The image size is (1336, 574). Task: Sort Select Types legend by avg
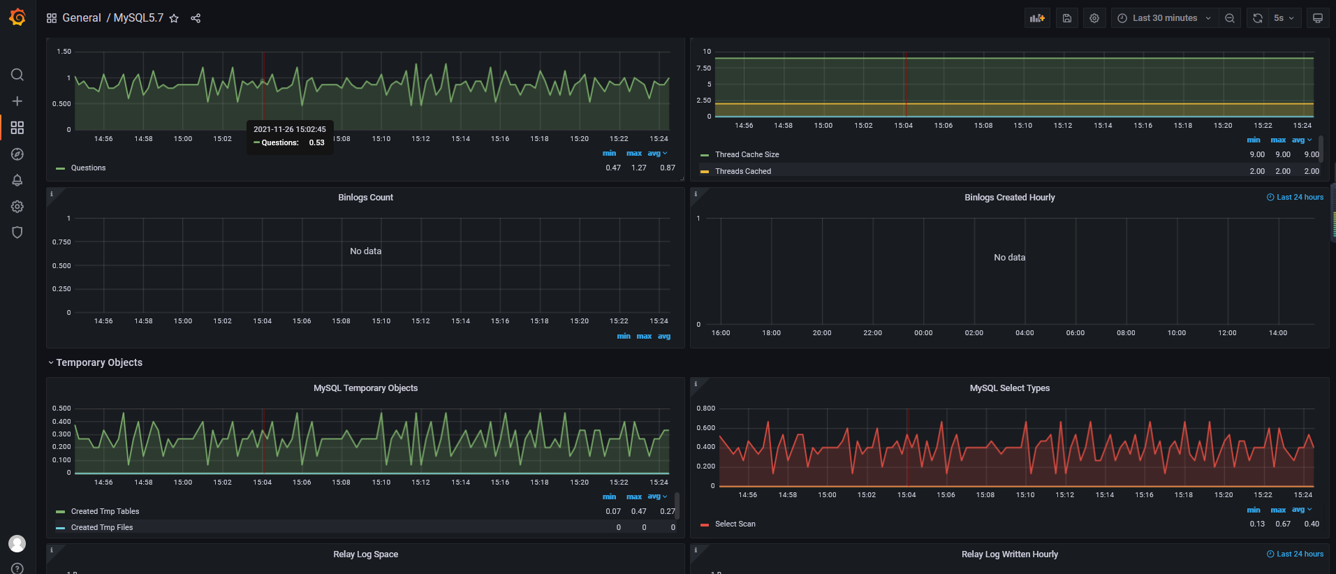[1302, 510]
